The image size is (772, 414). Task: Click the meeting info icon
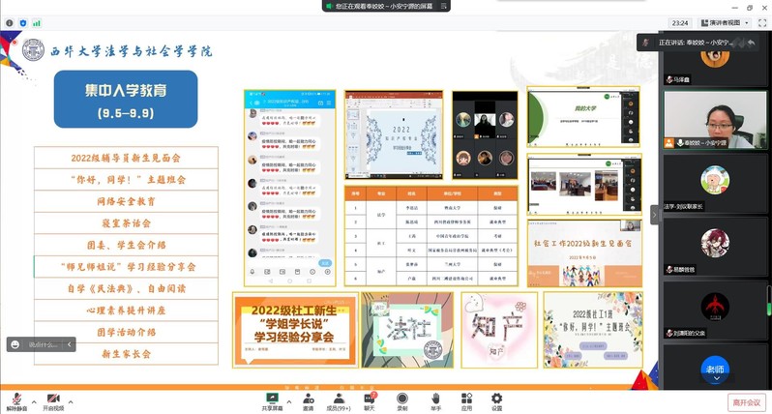10,22
